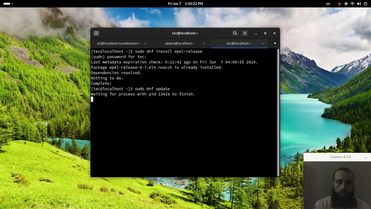Open the terminal search

click(x=235, y=33)
